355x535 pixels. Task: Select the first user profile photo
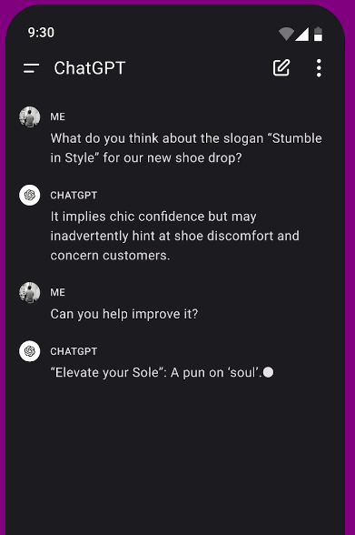coord(30,116)
